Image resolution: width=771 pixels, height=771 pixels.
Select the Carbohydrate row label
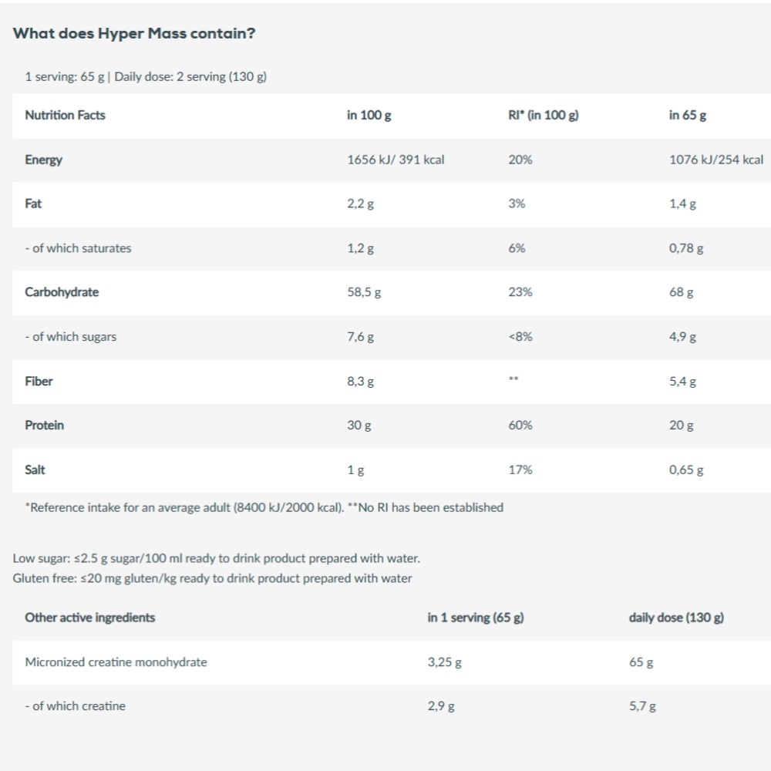62,292
